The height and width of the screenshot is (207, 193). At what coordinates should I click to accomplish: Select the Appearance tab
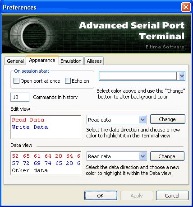point(42,60)
